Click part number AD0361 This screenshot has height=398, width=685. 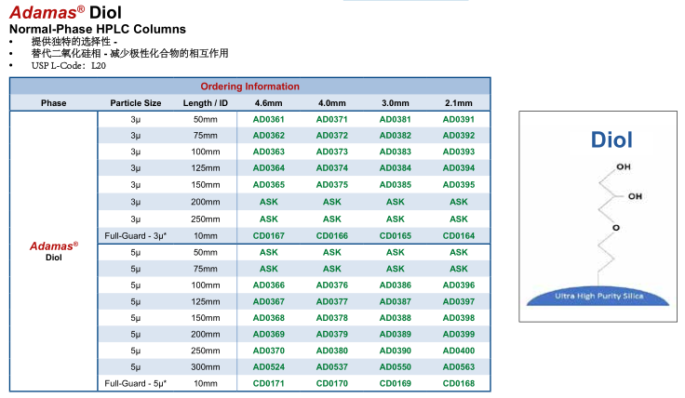[268, 119]
